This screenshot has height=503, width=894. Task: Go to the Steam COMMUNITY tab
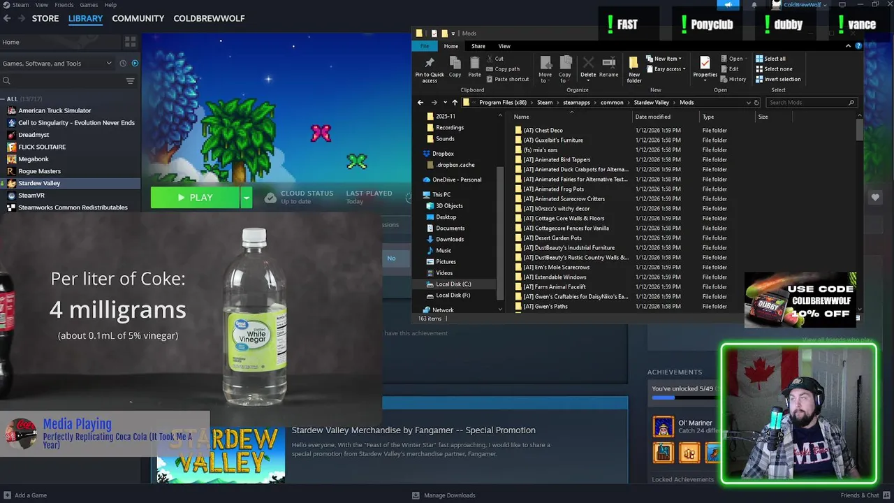coord(138,18)
